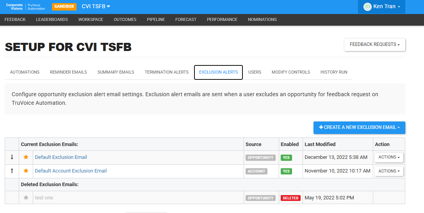Expand the Feedback Requests dropdown
This screenshot has width=424, height=213.
coord(374,44)
